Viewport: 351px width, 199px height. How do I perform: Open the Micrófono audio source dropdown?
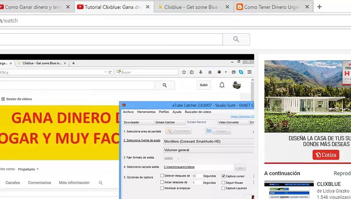209,142
